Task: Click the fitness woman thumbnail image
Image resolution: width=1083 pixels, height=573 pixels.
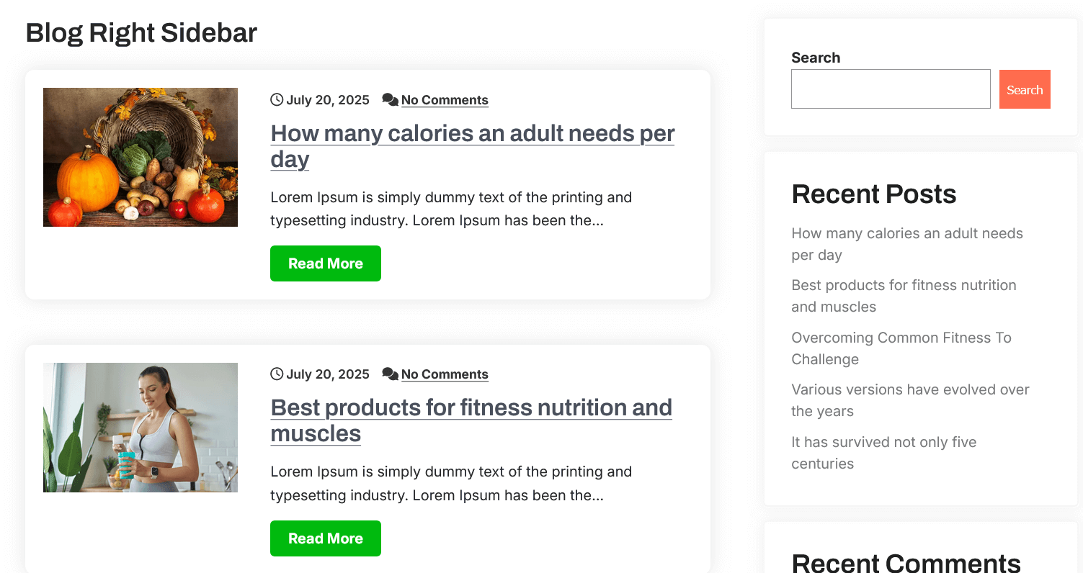Action: click(141, 428)
